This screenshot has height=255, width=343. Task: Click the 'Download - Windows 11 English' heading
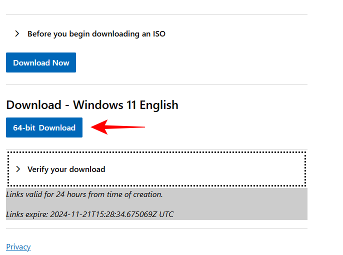click(92, 105)
